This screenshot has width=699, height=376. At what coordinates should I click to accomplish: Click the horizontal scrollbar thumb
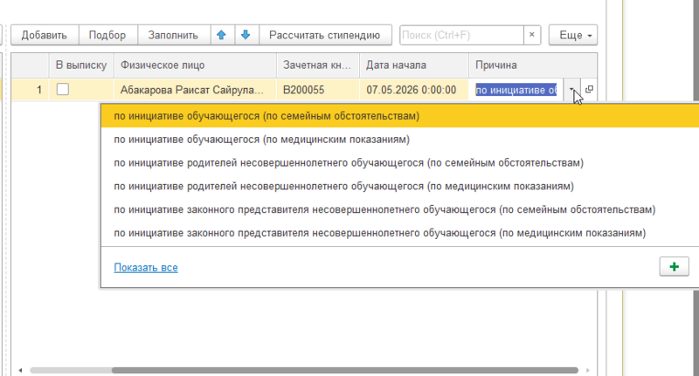[x=344, y=370]
